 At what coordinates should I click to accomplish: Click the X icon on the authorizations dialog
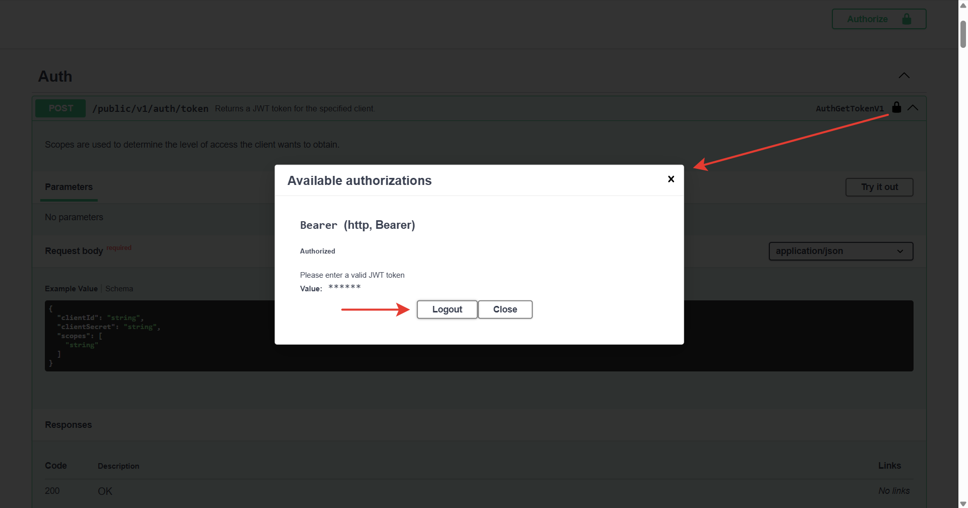coord(671,179)
